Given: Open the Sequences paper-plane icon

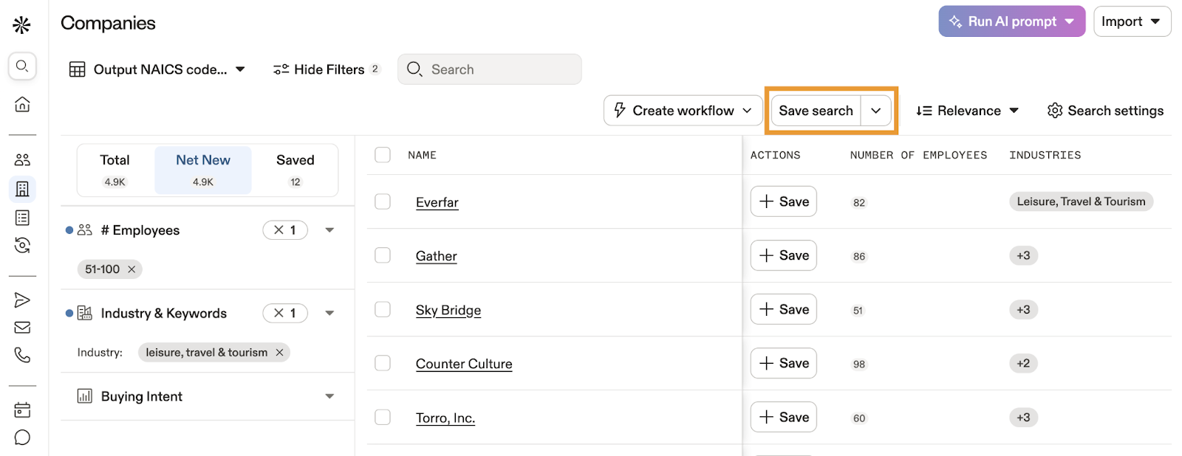Looking at the screenshot, I should 22,300.
